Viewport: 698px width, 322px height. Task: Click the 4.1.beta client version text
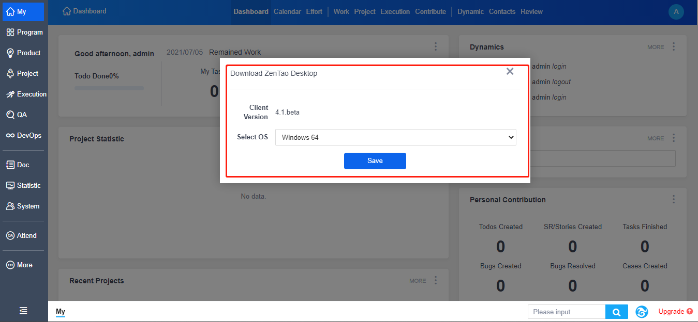point(287,112)
